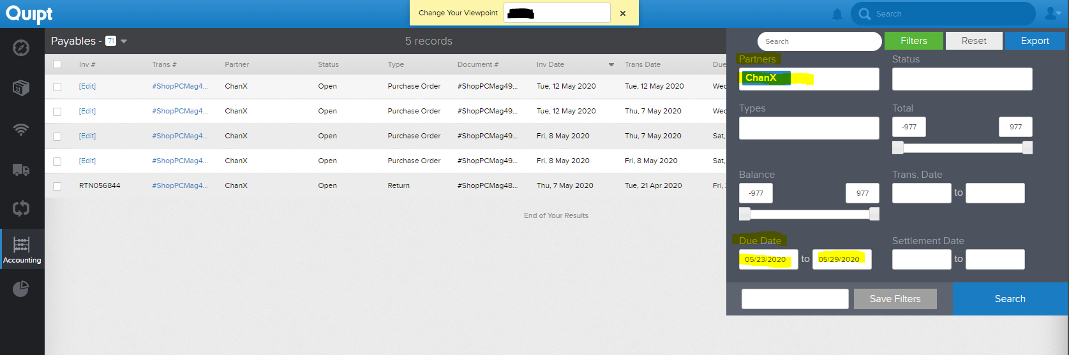Tick the checkbox of the first ChanX row
The image size is (1069, 355).
[x=57, y=87]
